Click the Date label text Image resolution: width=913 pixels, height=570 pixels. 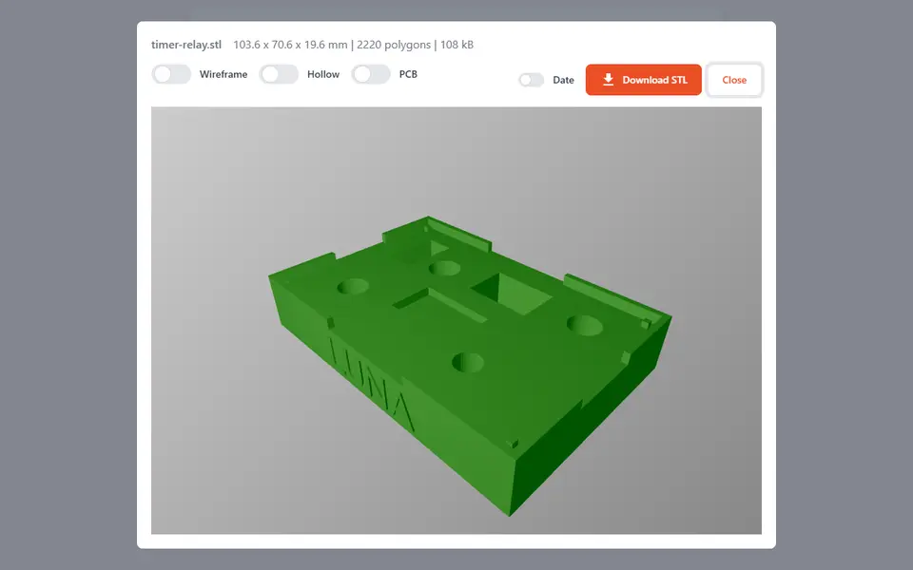[563, 80]
